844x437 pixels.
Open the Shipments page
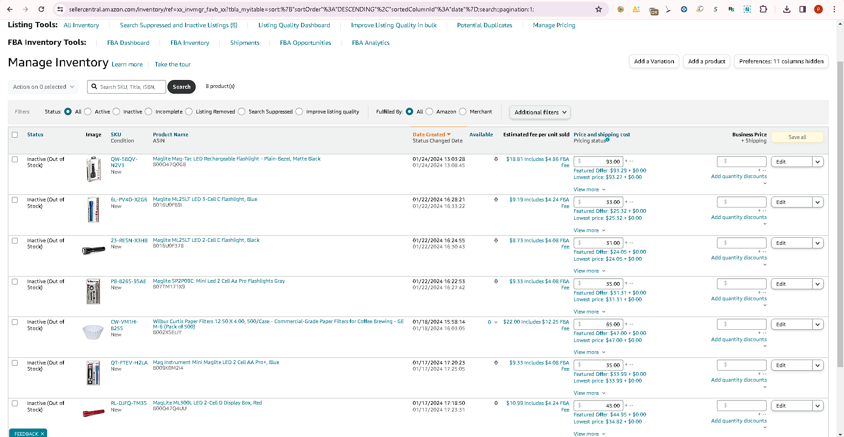pyautogui.click(x=245, y=43)
